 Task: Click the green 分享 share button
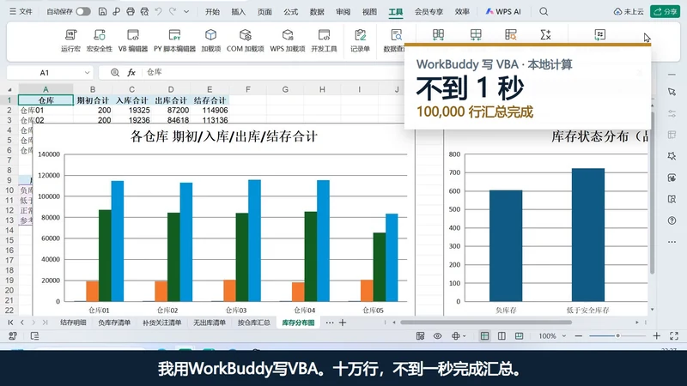[x=665, y=12]
